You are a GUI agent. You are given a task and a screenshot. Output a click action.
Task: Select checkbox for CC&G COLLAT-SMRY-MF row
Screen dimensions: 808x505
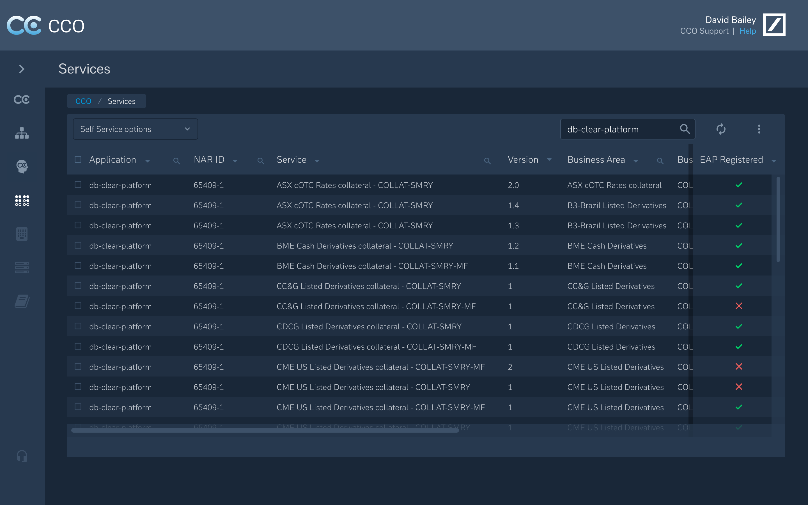(78, 306)
